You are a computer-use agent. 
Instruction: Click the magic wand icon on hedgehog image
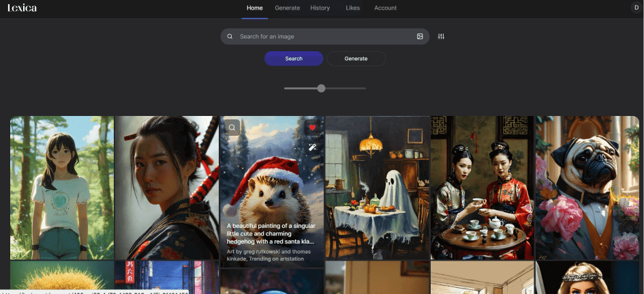point(312,147)
